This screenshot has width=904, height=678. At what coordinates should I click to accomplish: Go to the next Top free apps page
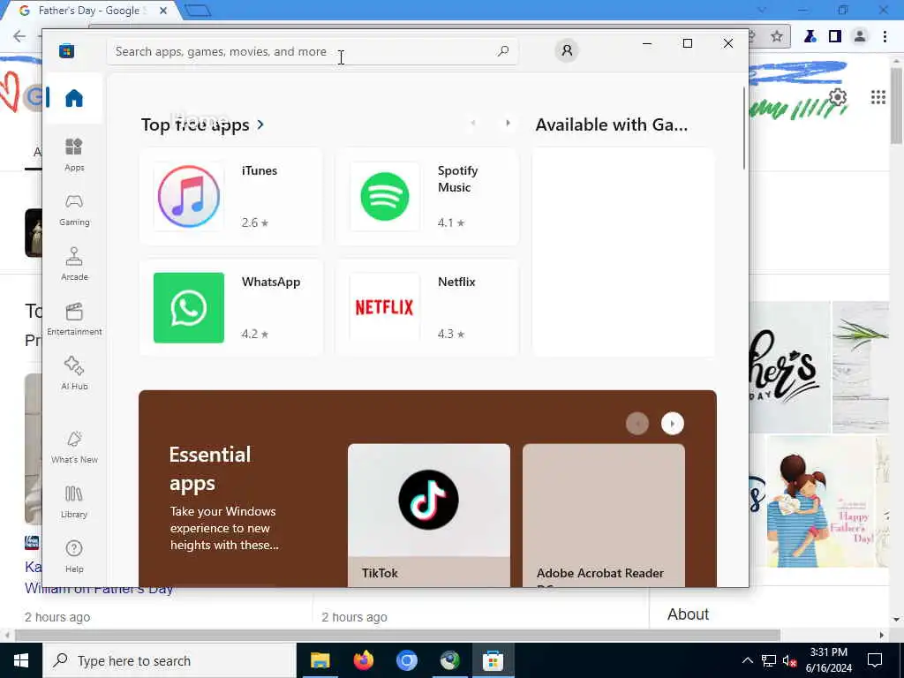(x=508, y=123)
